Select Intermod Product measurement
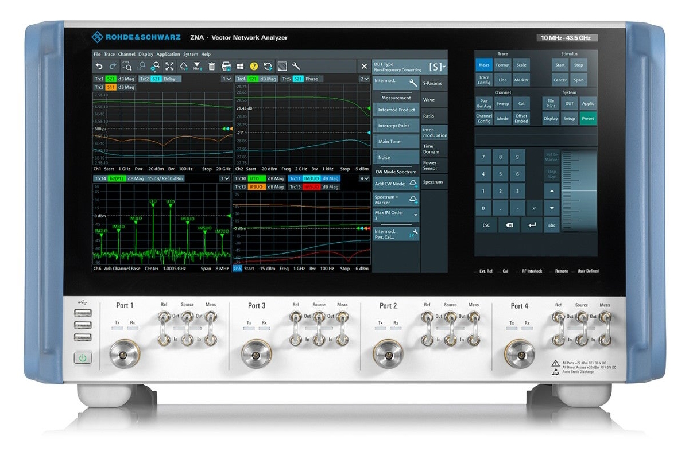Viewport: 689px width, 459px height. 396,110
